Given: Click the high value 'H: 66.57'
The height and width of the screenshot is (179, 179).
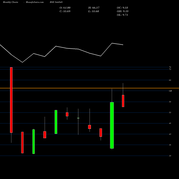Looking at the screenshot, I should [x=94, y=8].
